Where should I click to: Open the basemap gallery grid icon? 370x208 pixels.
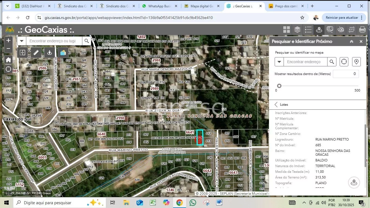pyautogui.click(x=287, y=30)
